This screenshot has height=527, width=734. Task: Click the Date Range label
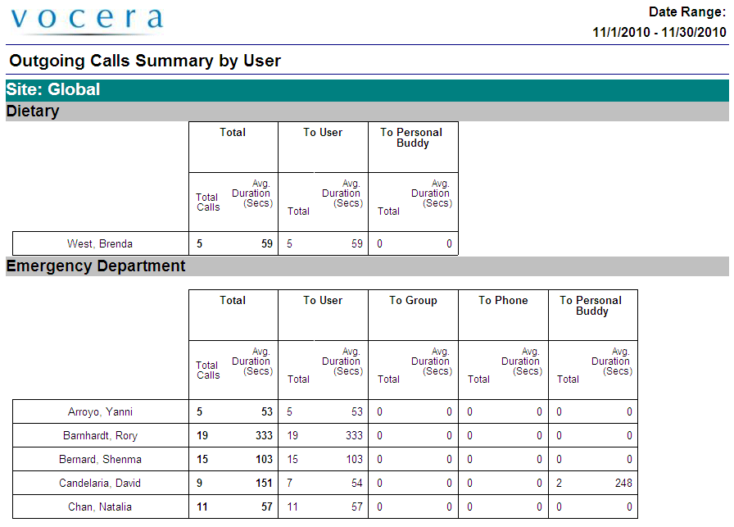coord(686,11)
